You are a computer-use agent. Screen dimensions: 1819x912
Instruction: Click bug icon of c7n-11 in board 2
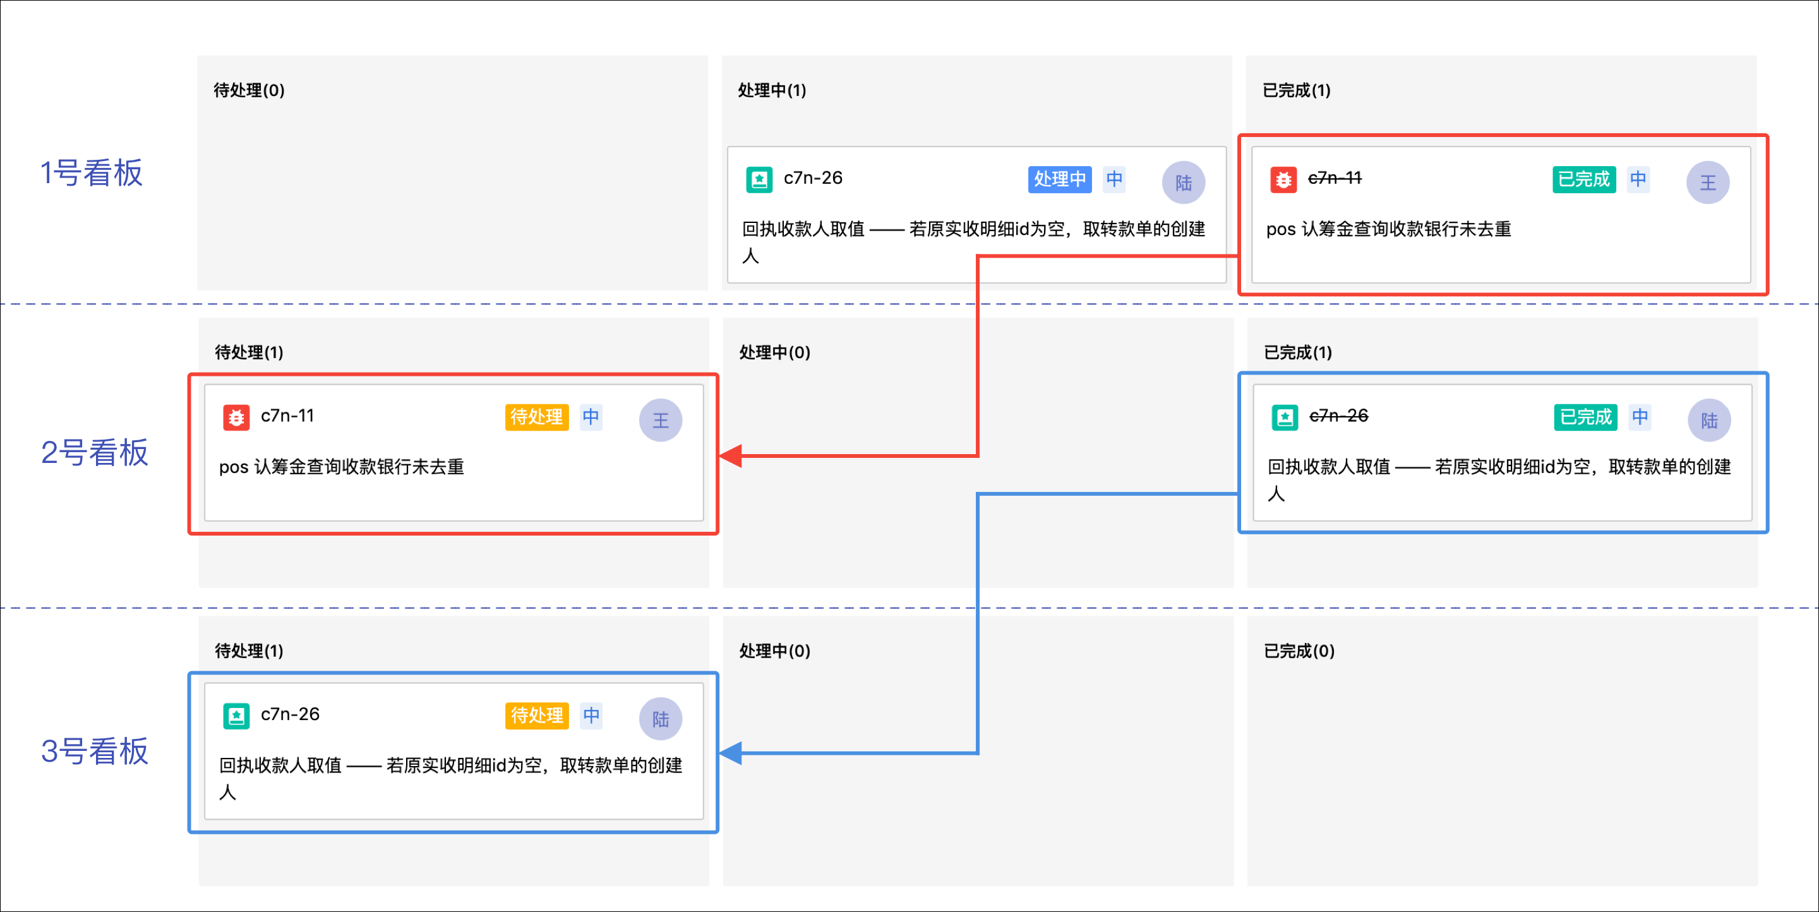tap(236, 417)
